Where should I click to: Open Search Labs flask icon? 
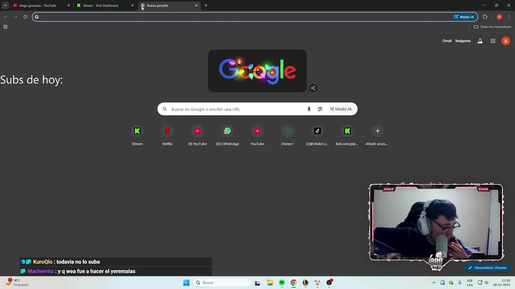click(480, 41)
